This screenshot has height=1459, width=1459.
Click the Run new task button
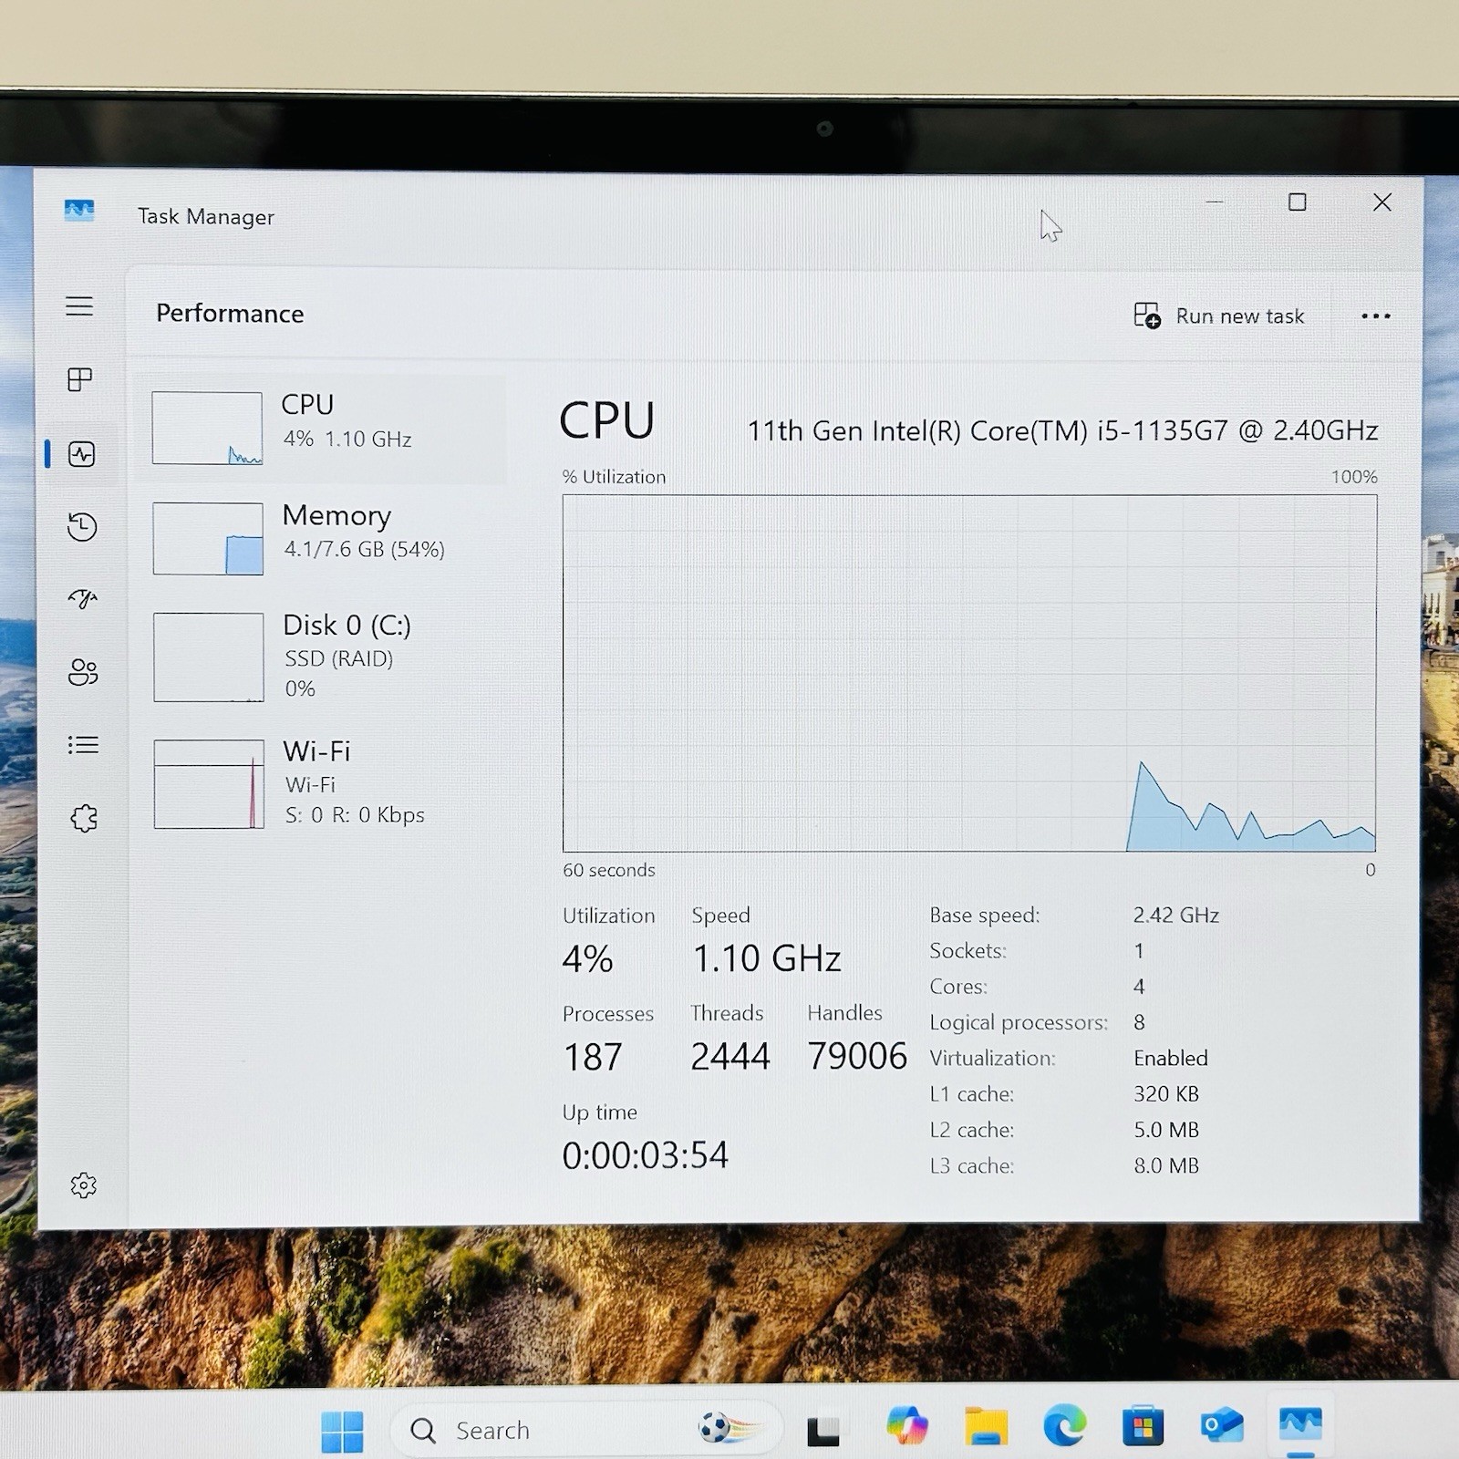tap(1218, 316)
